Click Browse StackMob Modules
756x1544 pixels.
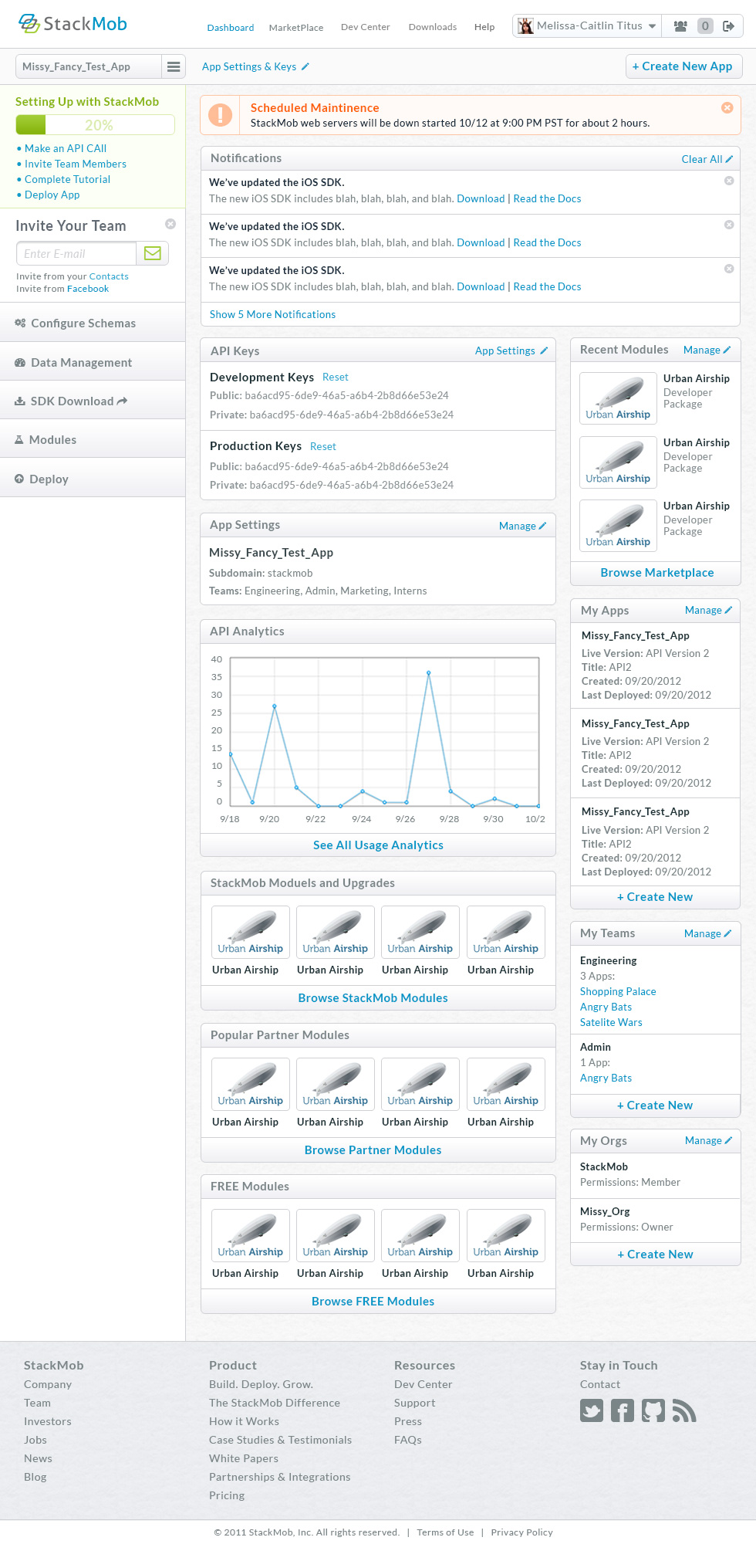tap(373, 998)
